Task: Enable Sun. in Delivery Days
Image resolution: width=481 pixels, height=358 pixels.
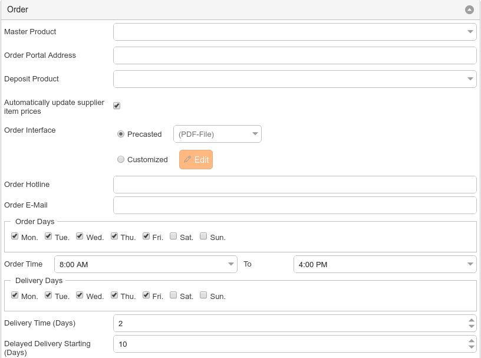Action: point(203,295)
